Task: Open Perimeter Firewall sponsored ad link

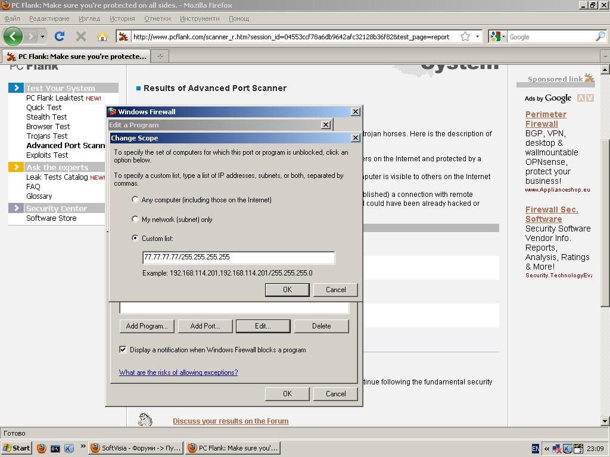Action: tap(546, 119)
